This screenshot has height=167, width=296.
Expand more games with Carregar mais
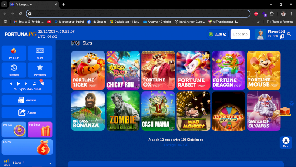[x=176, y=145]
